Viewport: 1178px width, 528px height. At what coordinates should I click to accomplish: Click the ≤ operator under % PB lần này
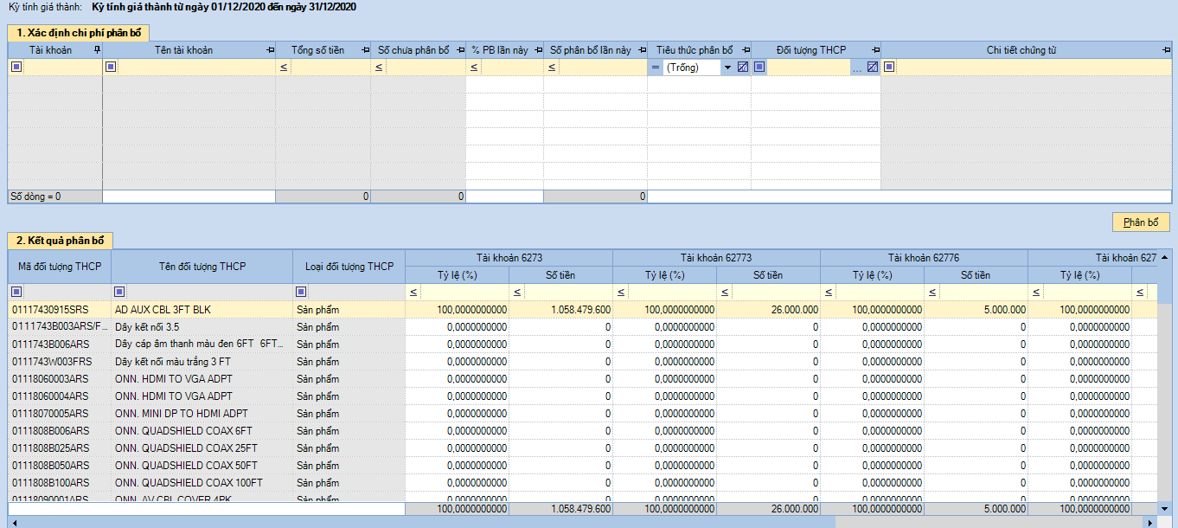tap(474, 68)
